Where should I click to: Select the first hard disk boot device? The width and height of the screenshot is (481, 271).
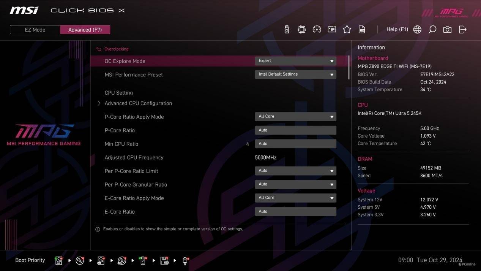pos(59,261)
